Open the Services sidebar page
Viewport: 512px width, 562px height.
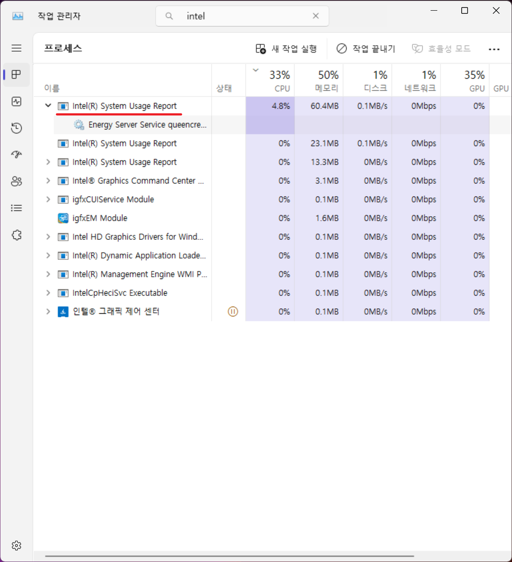coord(16,235)
